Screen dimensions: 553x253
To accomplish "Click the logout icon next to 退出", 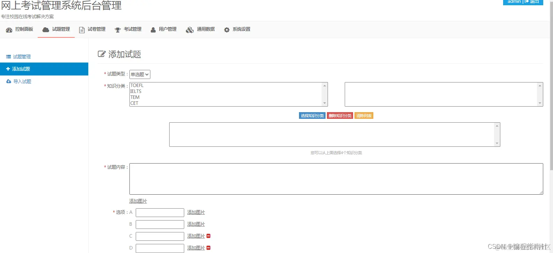I will coord(526,2).
